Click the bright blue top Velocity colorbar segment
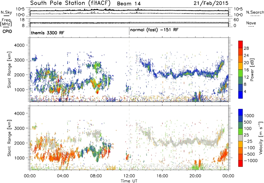264x183 pixels. coord(241,112)
